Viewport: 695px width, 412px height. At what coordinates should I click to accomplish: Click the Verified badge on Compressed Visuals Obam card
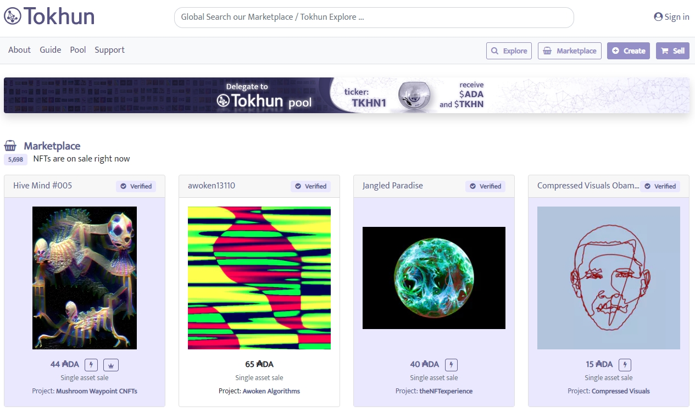[660, 186]
